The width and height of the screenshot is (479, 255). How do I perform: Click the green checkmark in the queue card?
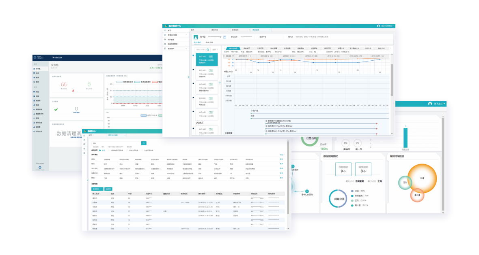[x=56, y=109]
